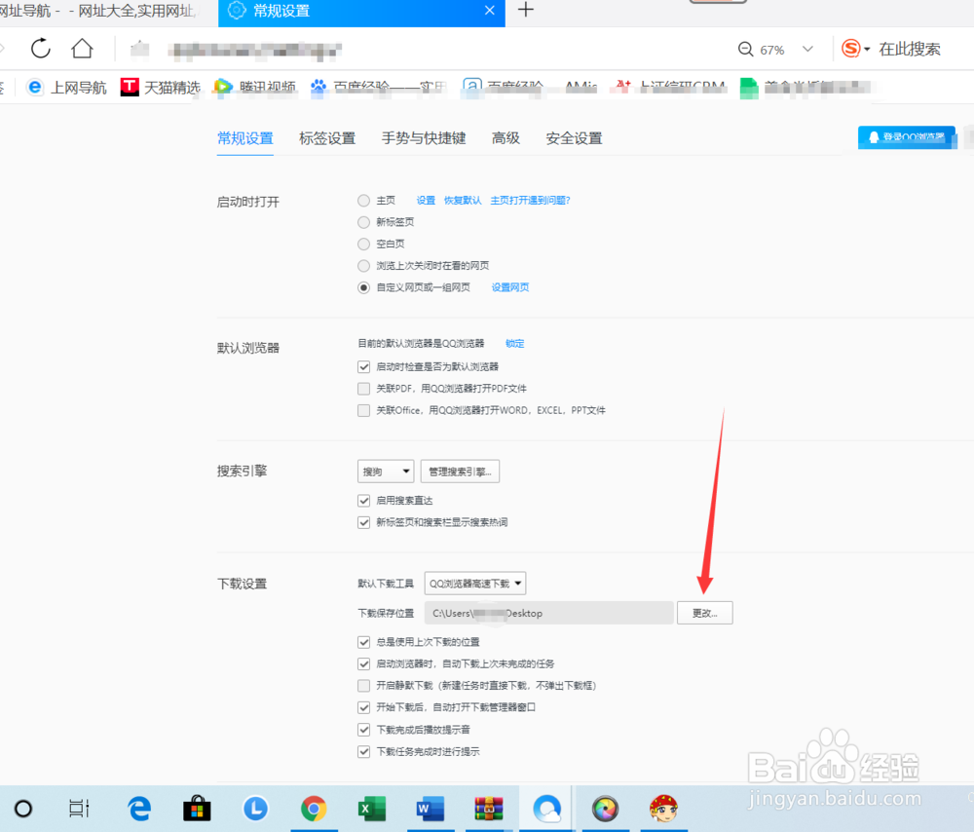Open Cortana circle on the taskbar
The image size is (974, 832).
click(x=23, y=809)
